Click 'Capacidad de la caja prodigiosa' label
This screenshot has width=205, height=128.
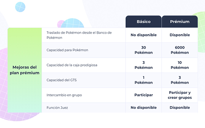72,65
